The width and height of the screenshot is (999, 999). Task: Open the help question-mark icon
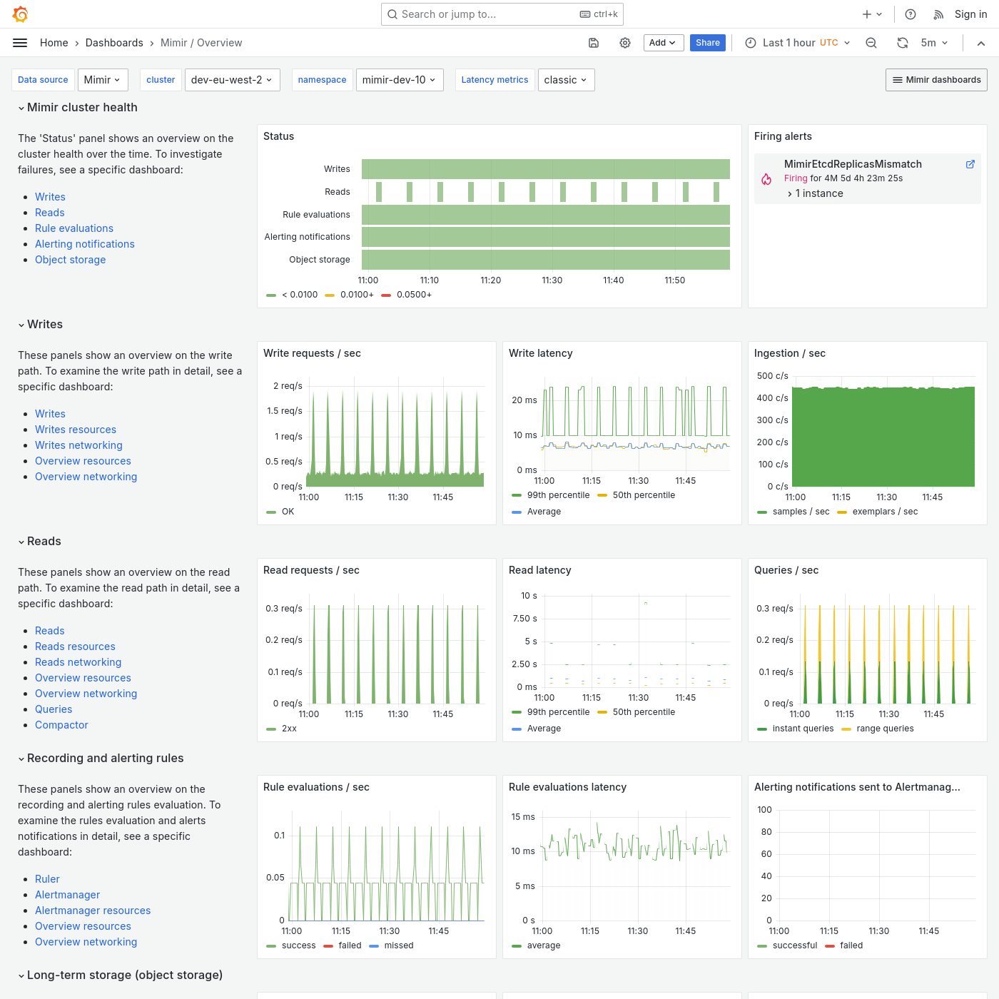click(x=910, y=14)
